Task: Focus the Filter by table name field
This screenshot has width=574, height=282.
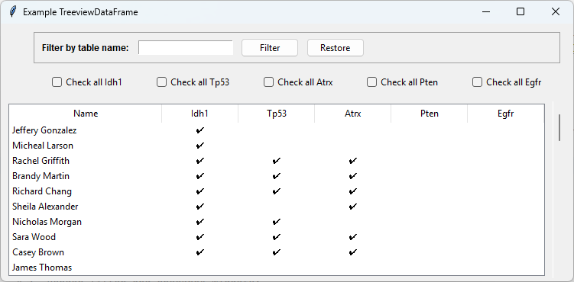Action: pos(186,47)
